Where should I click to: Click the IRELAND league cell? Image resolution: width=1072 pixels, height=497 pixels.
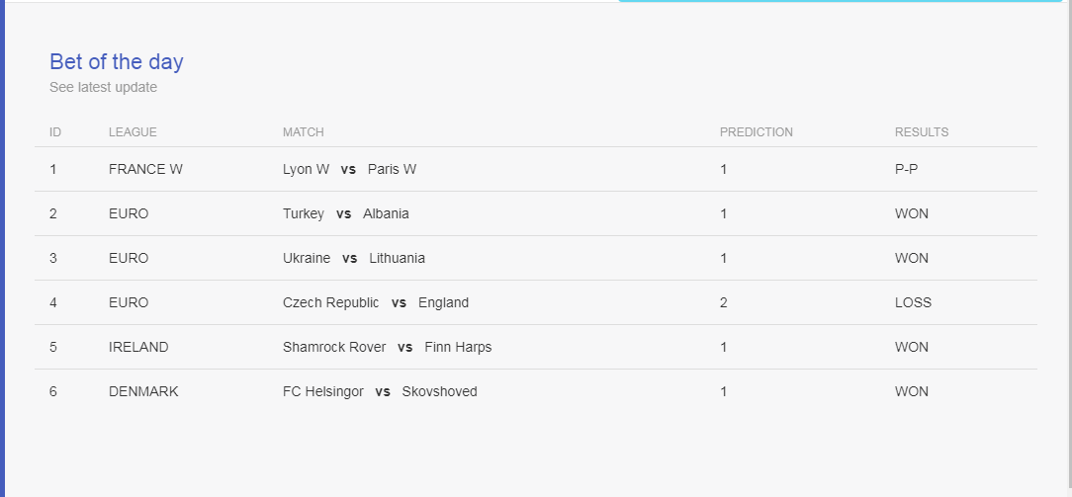pyautogui.click(x=138, y=347)
